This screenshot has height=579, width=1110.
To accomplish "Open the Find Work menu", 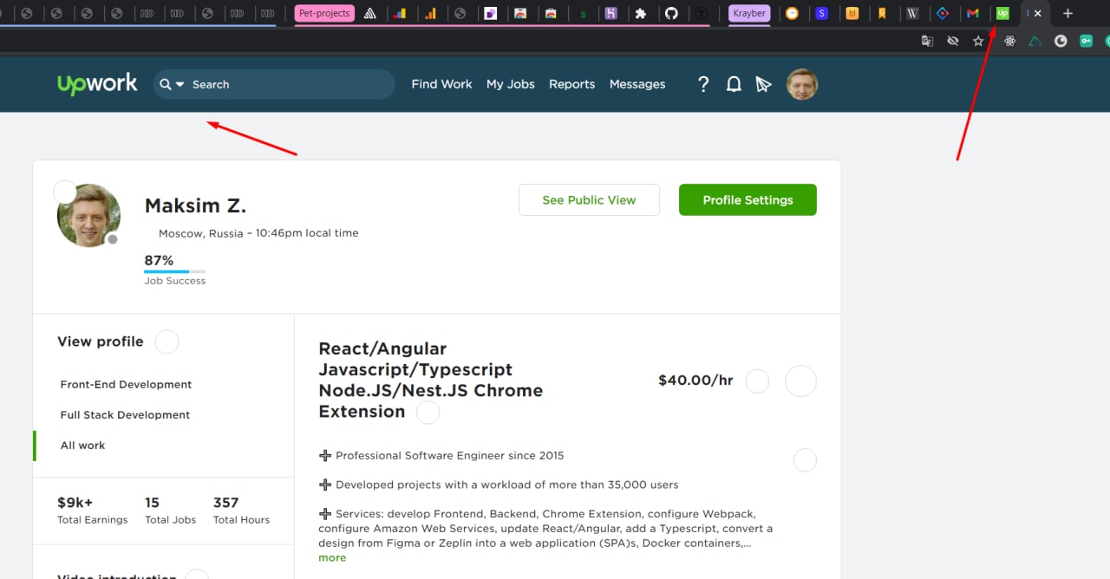I will click(x=441, y=84).
